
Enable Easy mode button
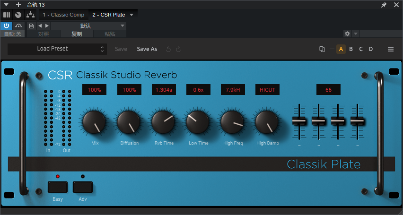58,187
